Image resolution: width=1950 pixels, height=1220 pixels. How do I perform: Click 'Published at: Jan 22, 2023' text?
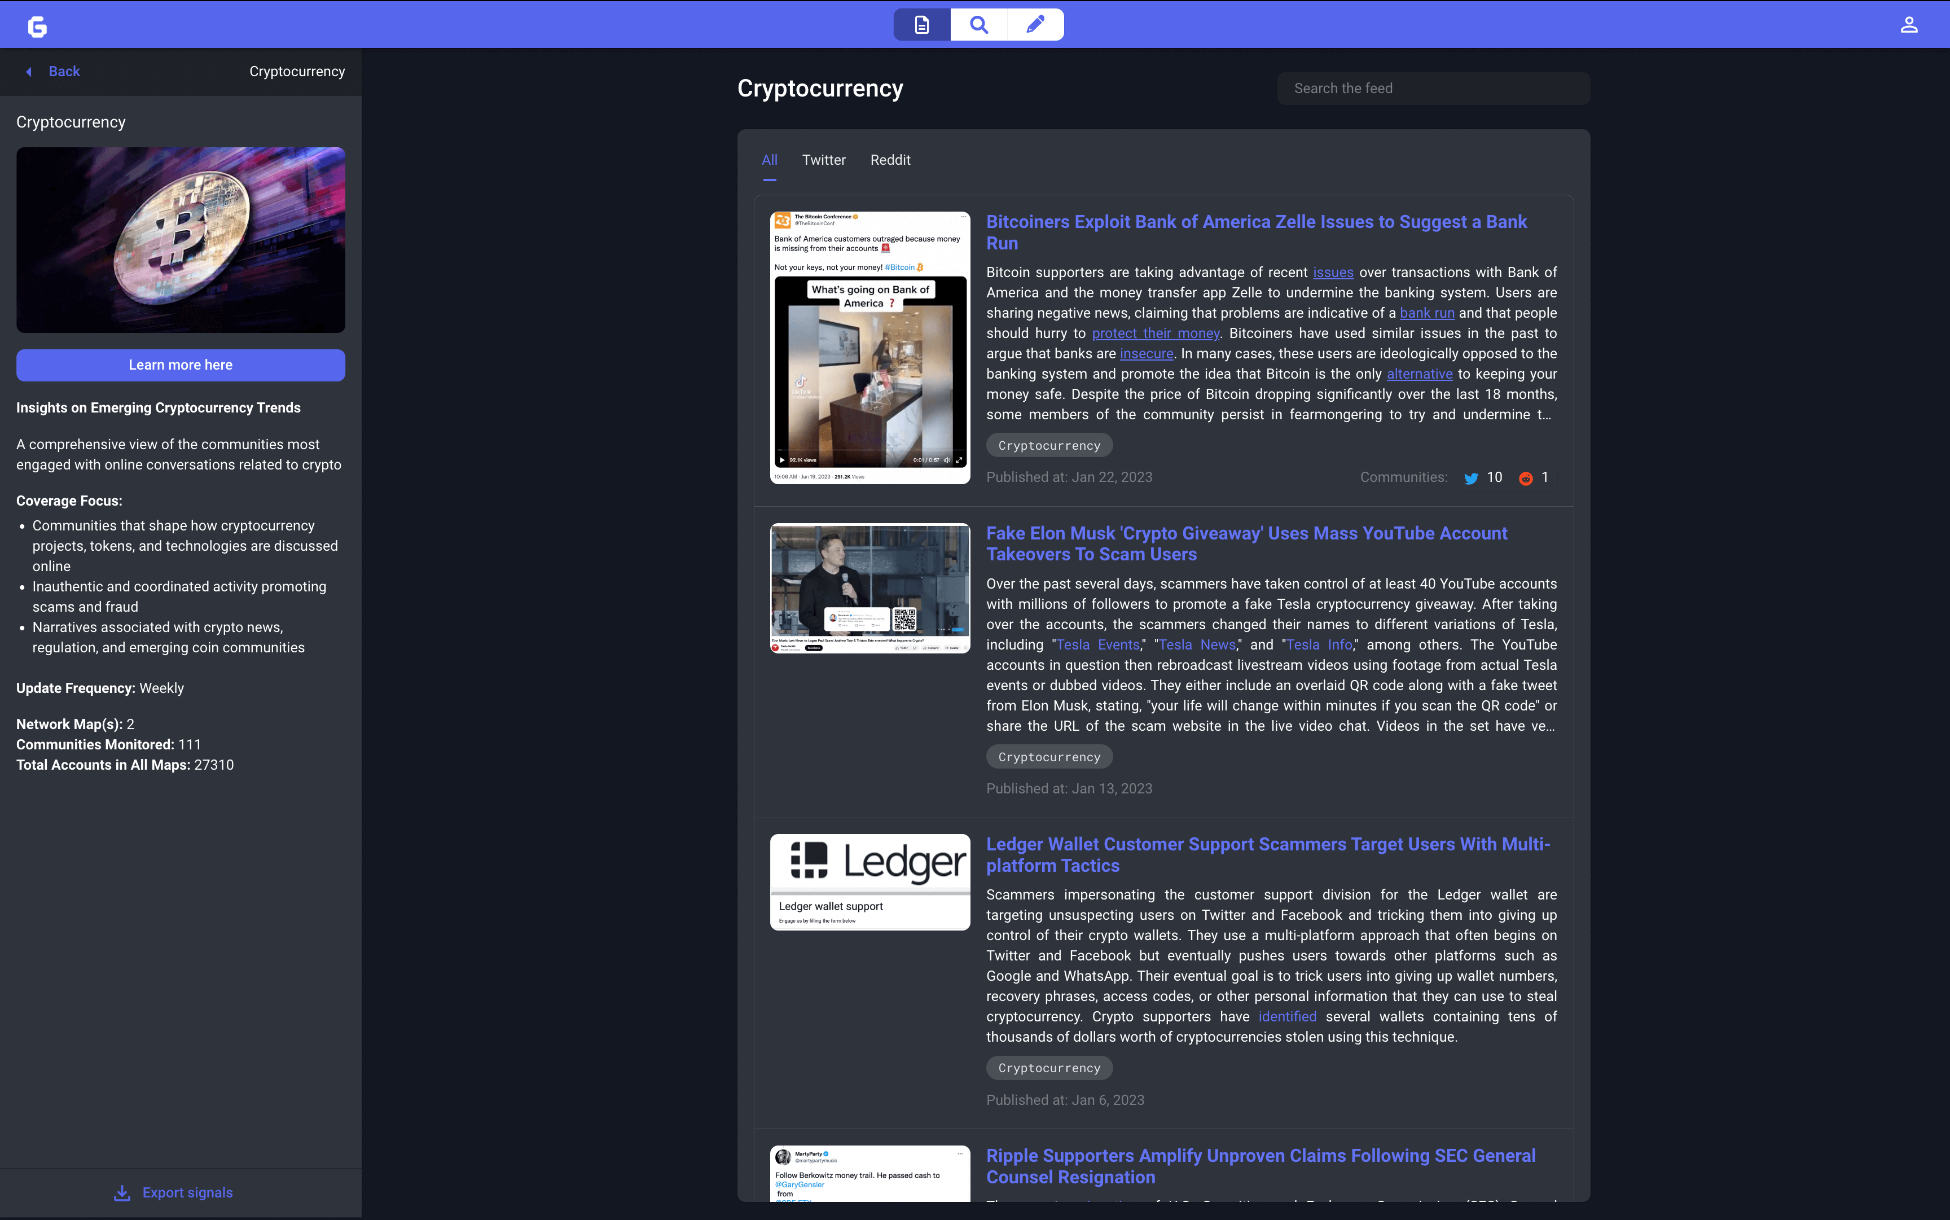(1069, 477)
